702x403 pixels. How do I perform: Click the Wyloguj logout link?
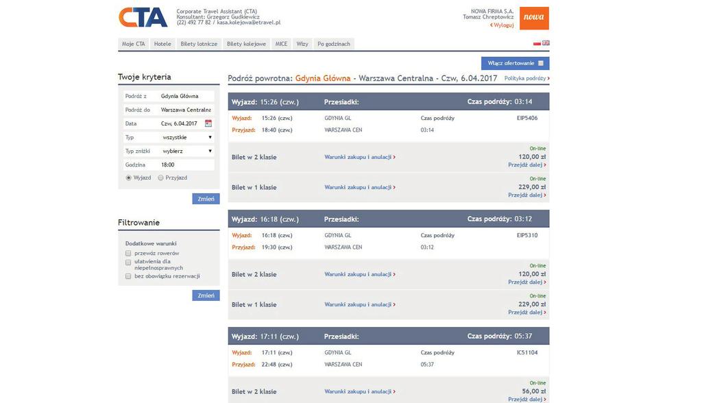503,25
